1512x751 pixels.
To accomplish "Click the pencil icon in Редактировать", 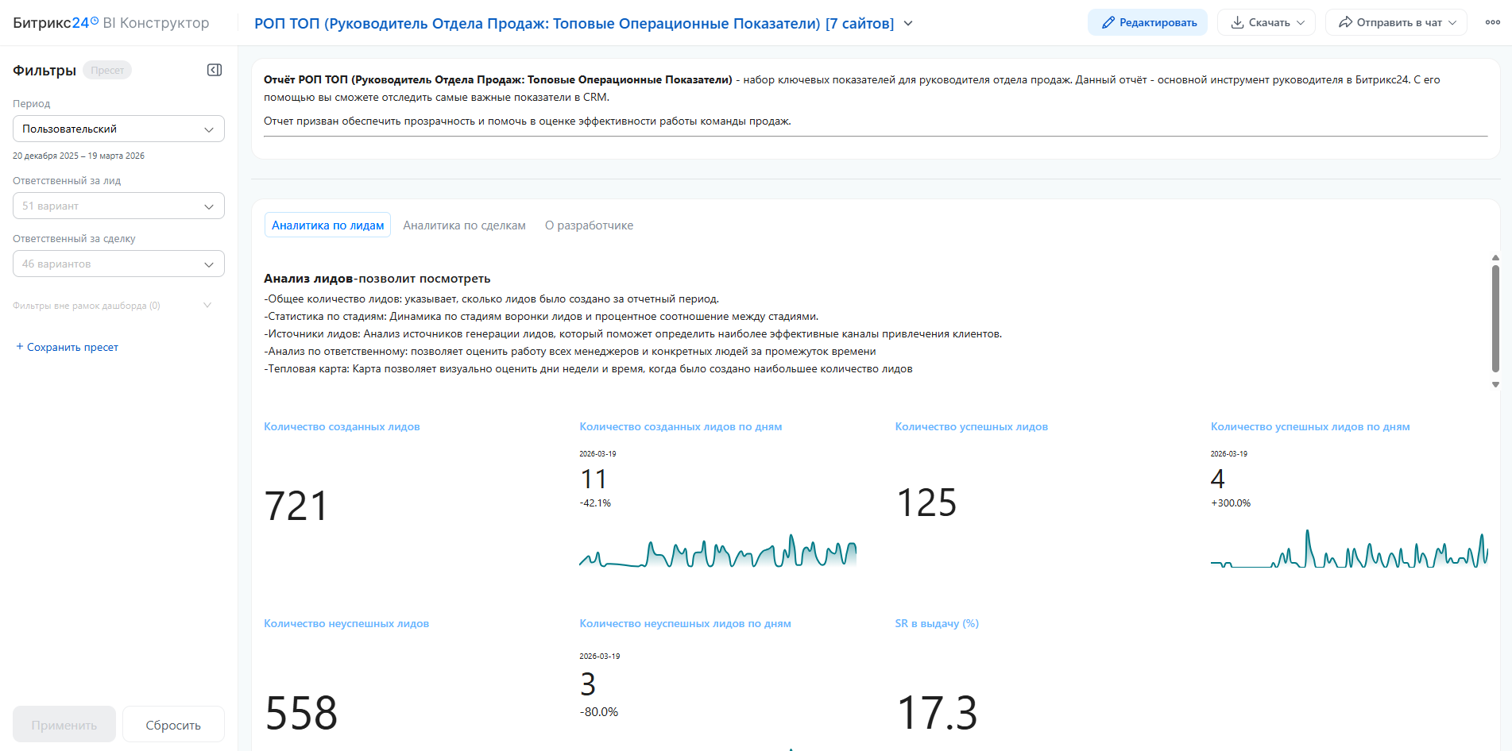I will pyautogui.click(x=1108, y=23).
